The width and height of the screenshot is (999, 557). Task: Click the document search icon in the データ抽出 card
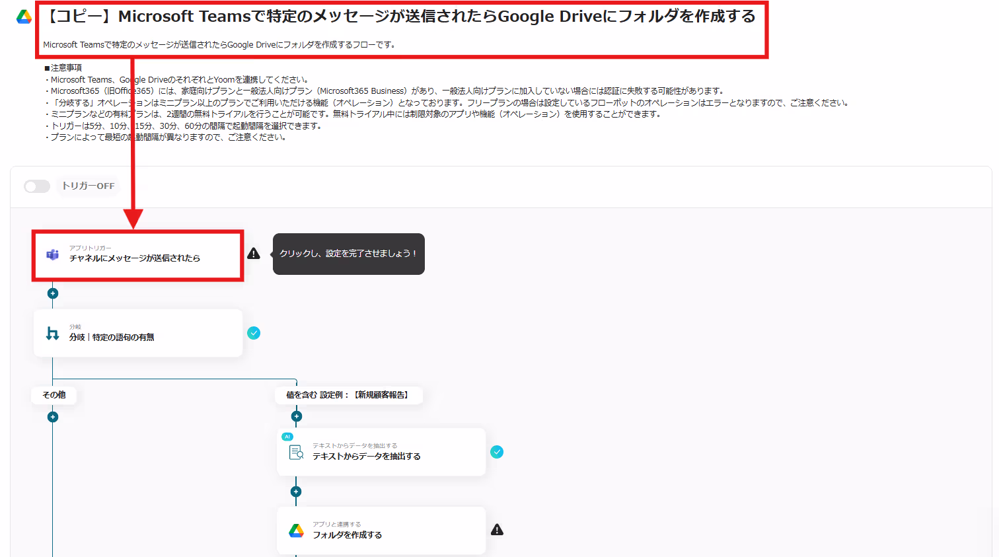click(x=296, y=453)
